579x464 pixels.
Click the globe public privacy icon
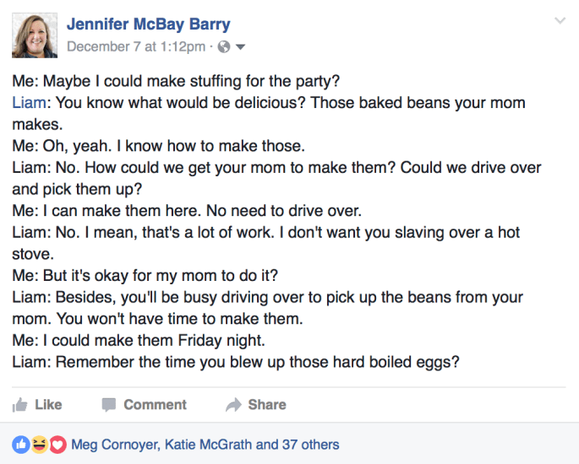pyautogui.click(x=224, y=47)
